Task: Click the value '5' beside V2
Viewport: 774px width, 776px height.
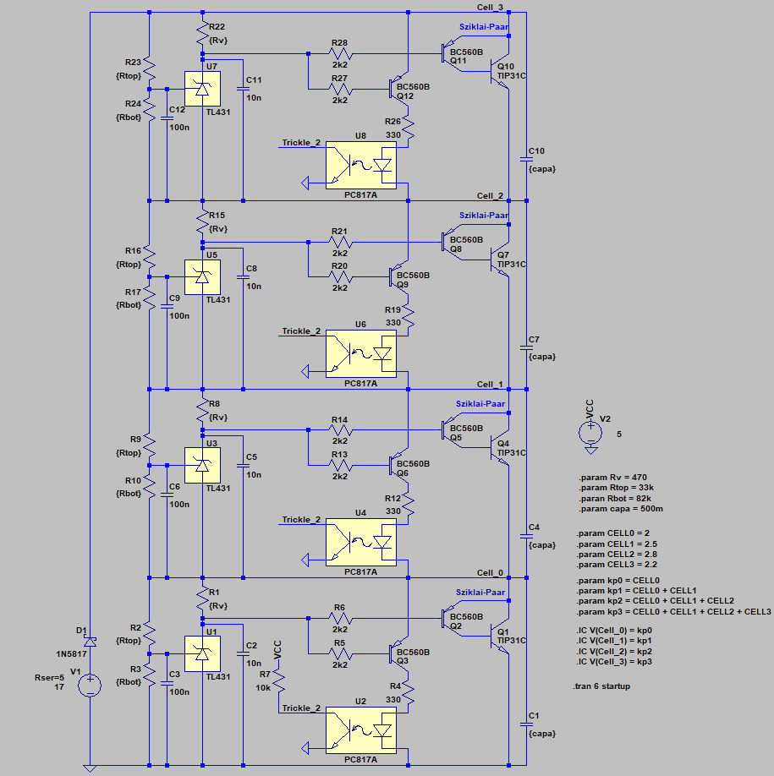Action: coord(619,434)
